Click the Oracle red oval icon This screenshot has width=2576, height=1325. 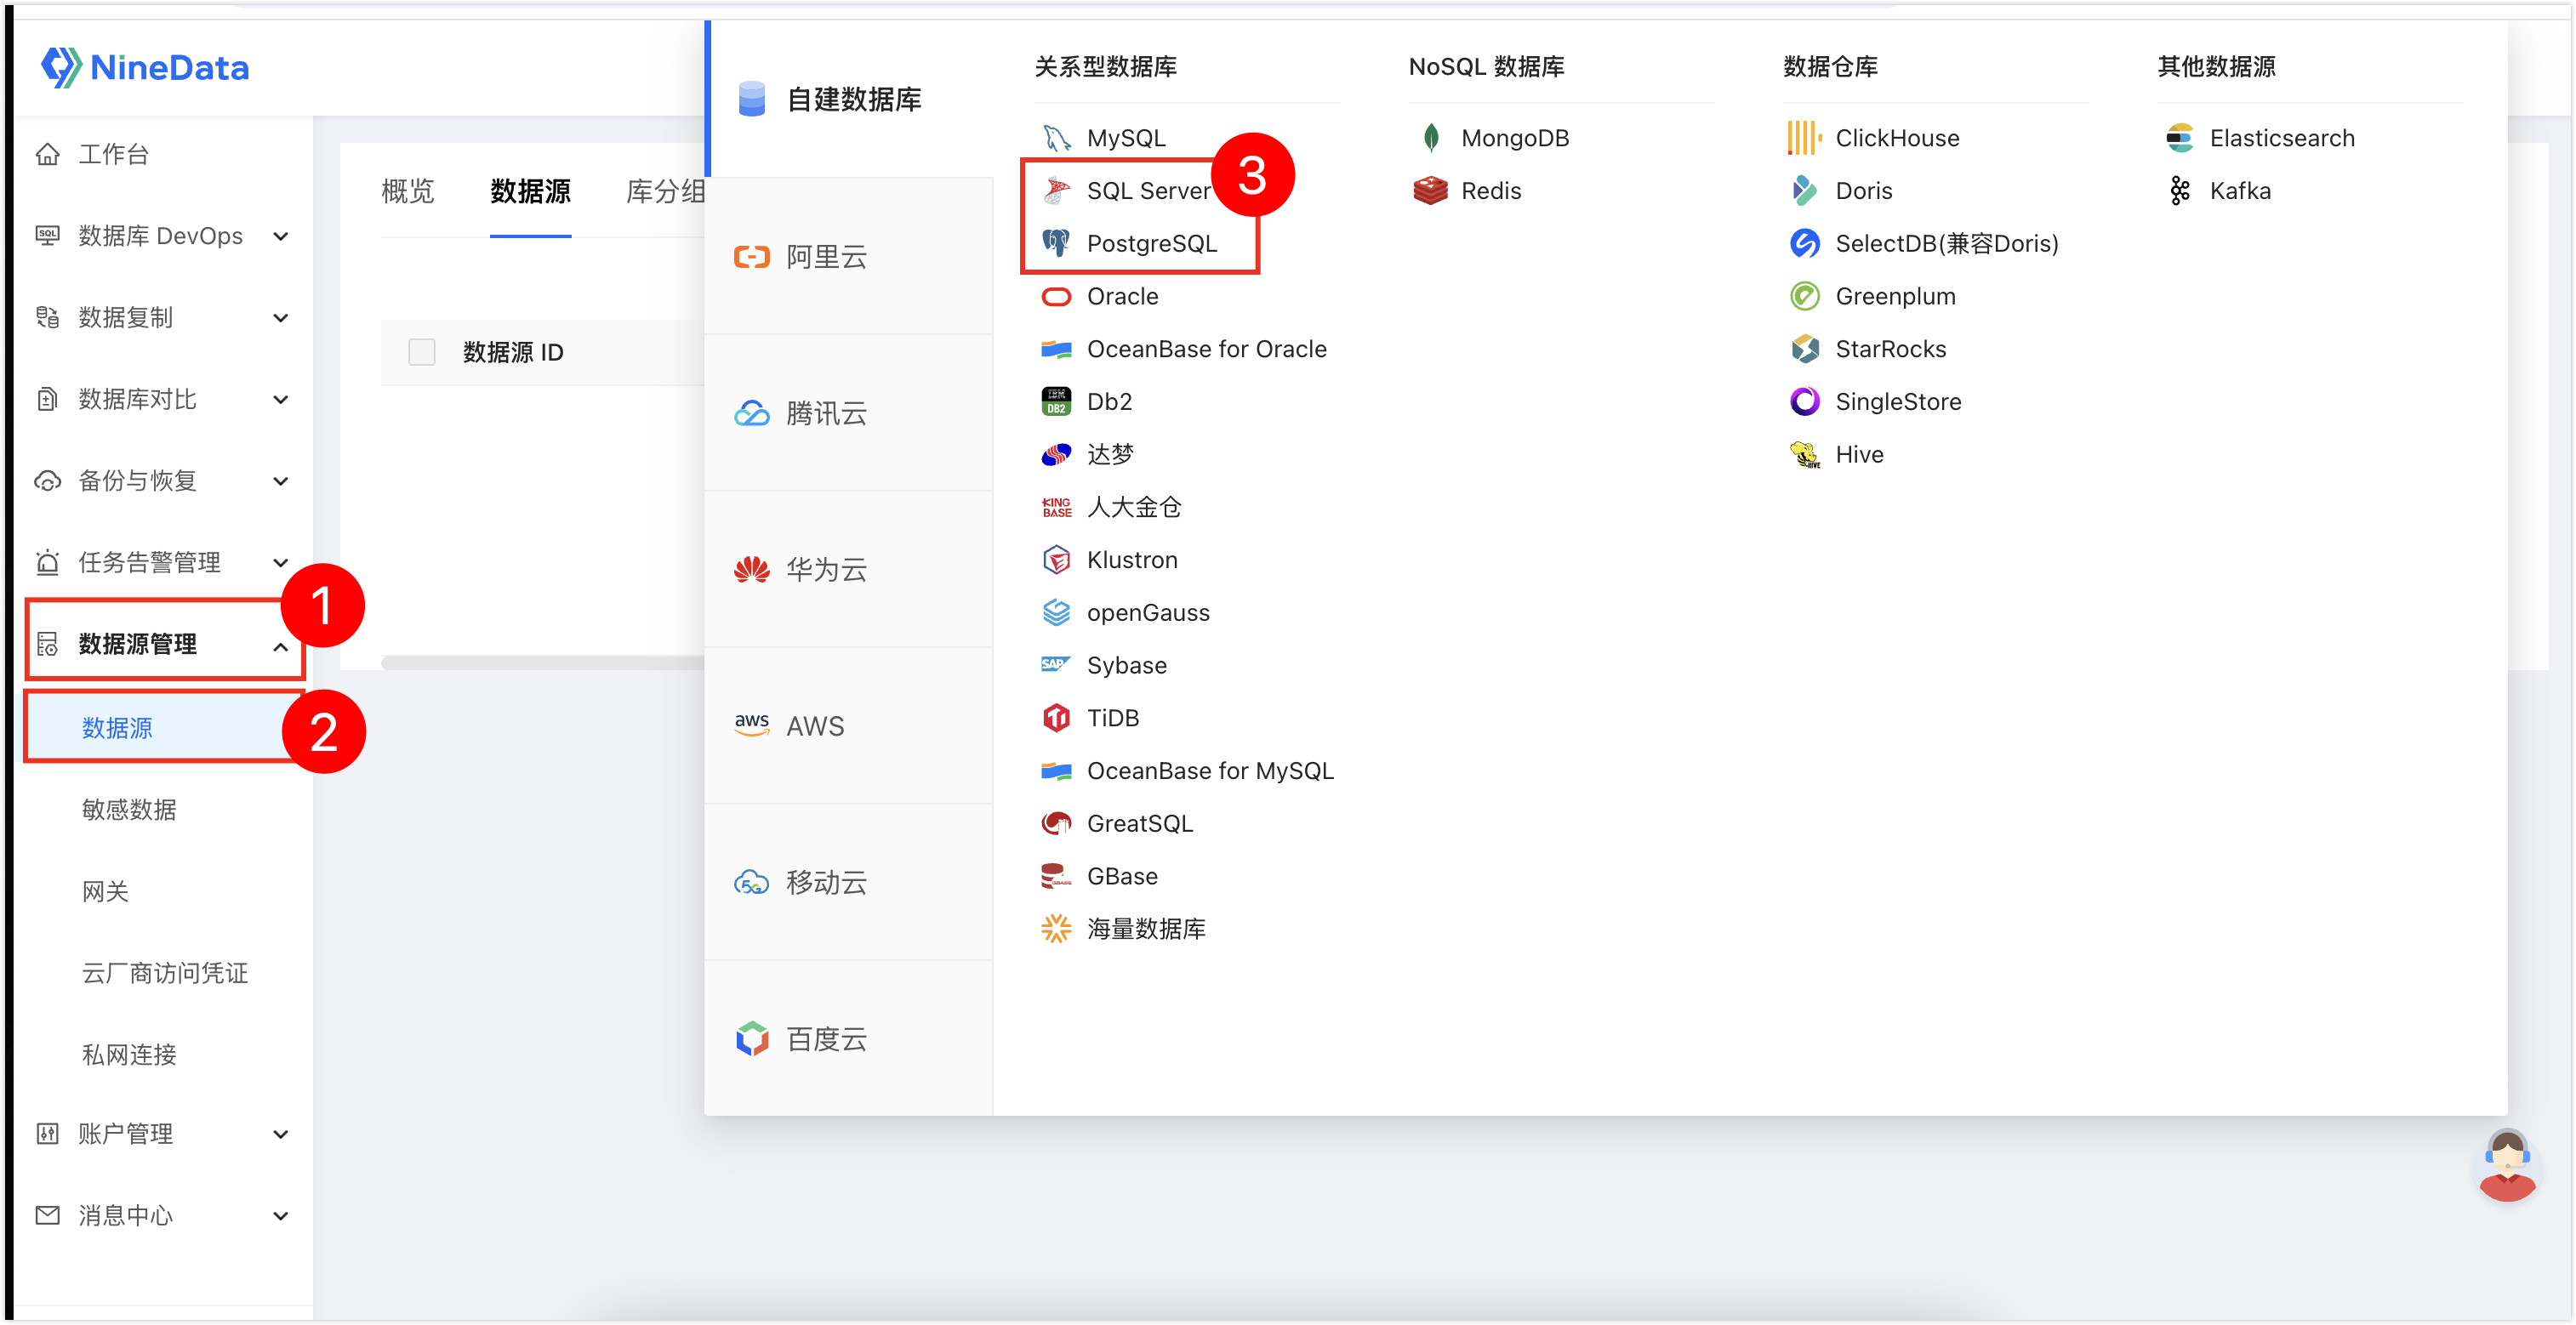point(1056,296)
